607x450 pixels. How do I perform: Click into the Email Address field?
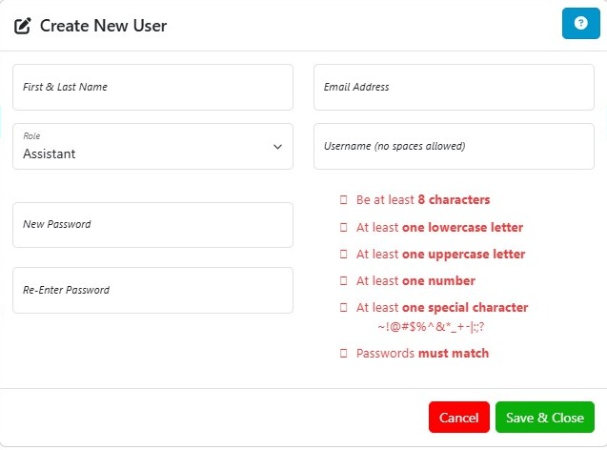[454, 87]
